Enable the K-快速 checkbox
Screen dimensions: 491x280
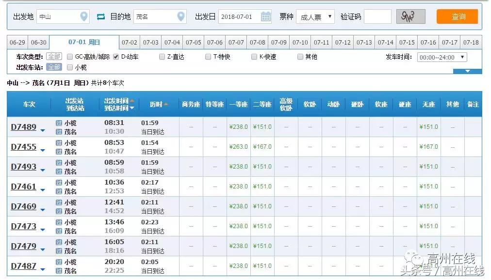pos(254,57)
